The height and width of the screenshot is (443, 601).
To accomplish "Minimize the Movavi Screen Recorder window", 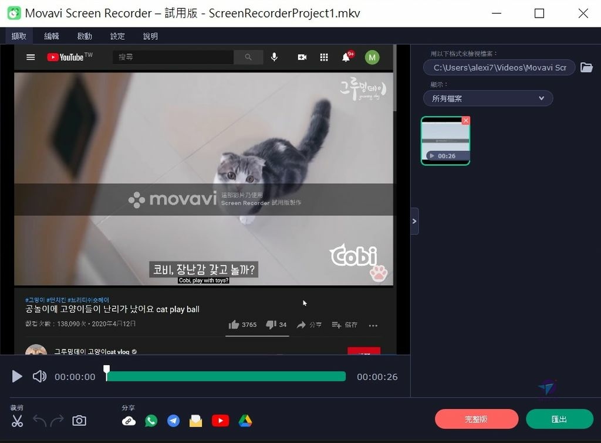I will pos(497,13).
